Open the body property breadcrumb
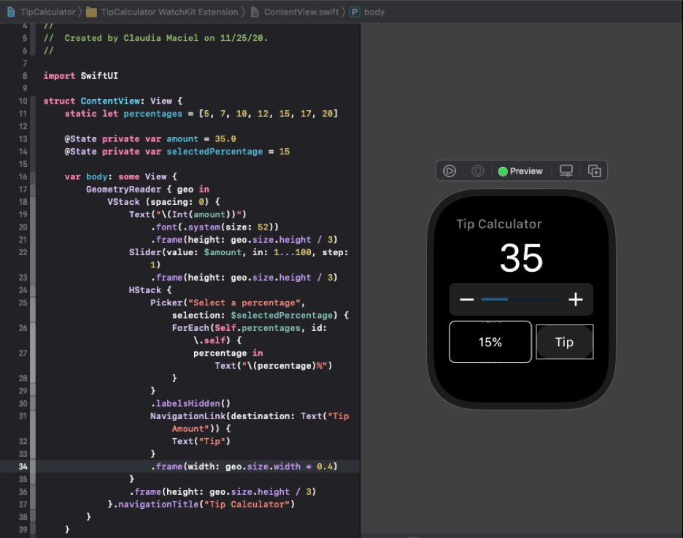 tap(374, 12)
